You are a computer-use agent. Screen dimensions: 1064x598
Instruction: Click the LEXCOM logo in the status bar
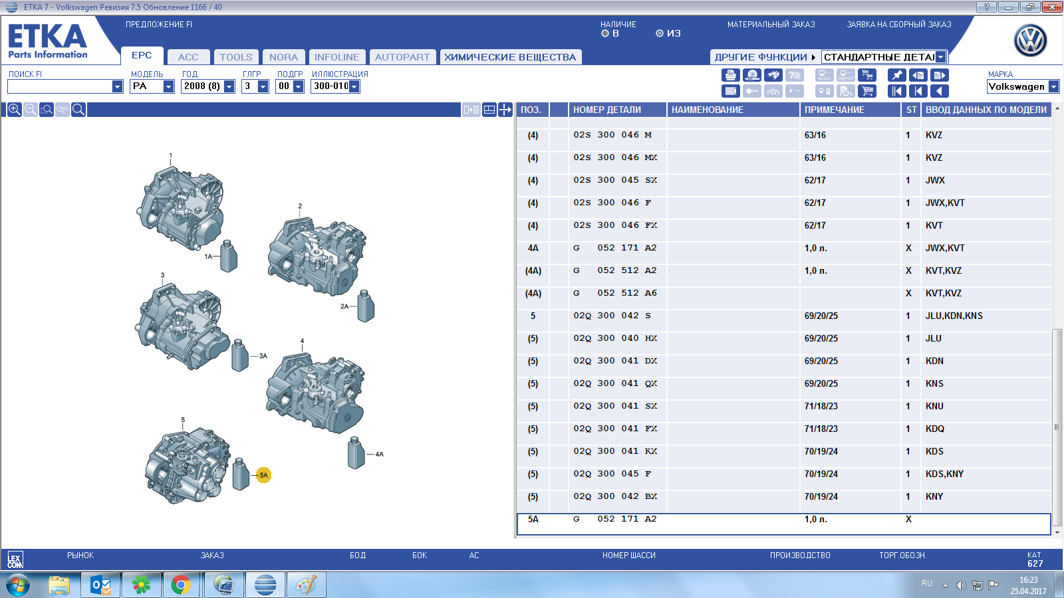click(15, 559)
